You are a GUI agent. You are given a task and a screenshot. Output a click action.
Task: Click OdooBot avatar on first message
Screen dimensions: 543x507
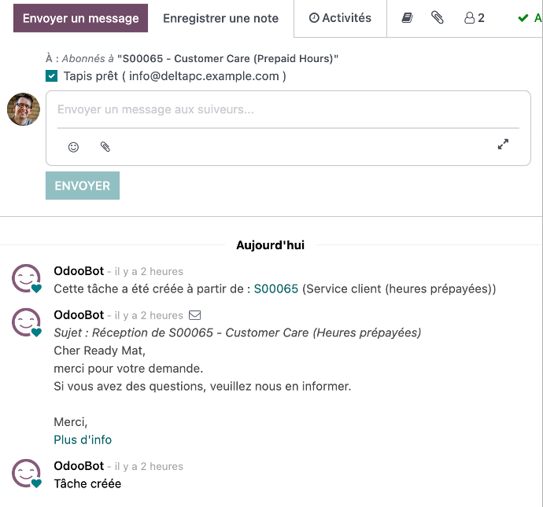(26, 278)
